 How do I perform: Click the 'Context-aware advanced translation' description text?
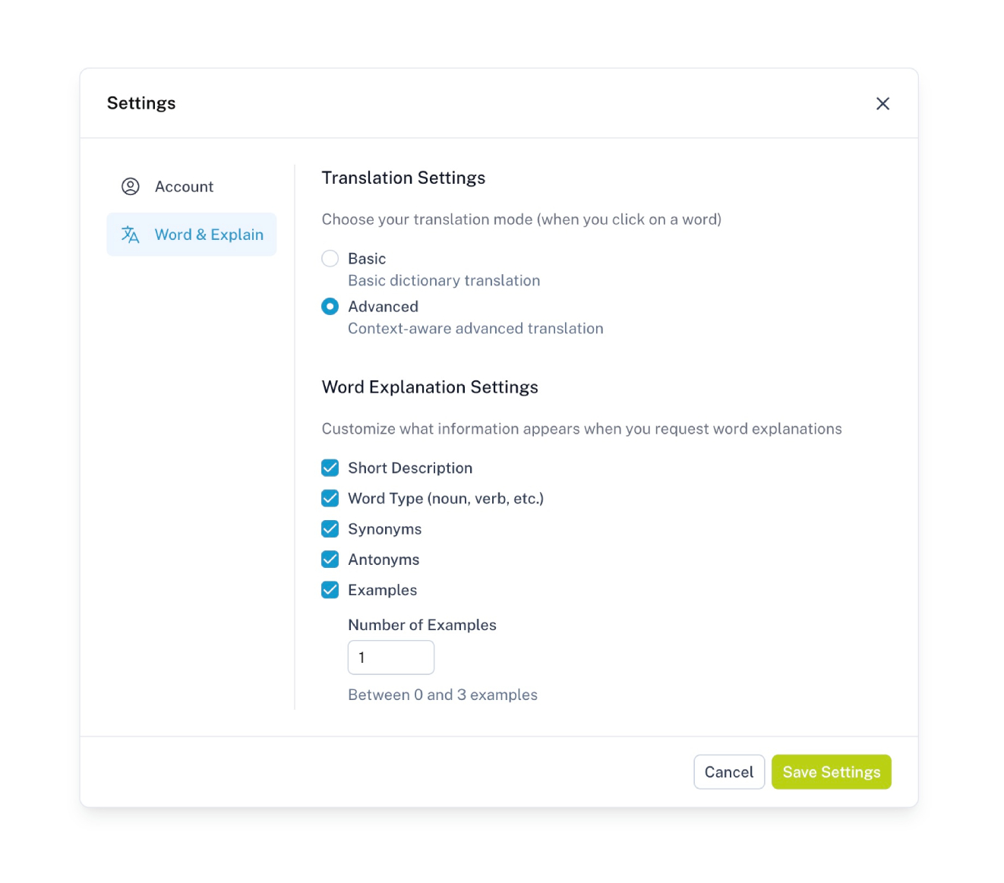click(475, 329)
